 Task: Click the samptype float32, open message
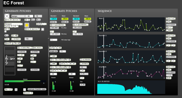pyautogui.click(x=37, y=89)
